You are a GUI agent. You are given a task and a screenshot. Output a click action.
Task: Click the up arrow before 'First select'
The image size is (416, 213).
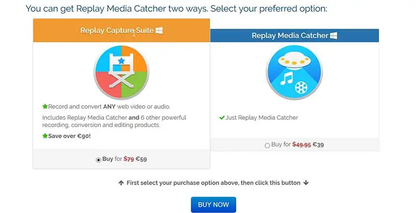point(121,182)
